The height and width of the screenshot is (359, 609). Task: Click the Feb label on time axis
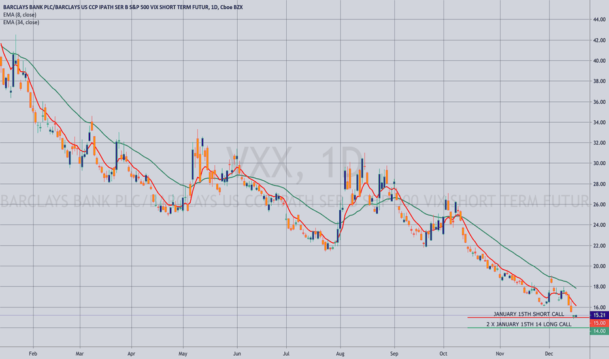point(33,354)
